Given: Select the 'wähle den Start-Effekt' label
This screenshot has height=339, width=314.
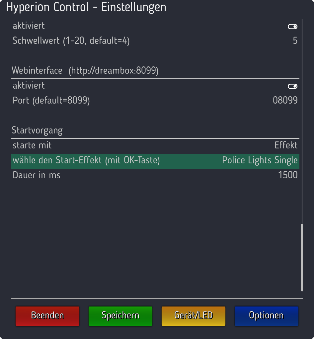Looking at the screenshot, I should tap(86, 161).
